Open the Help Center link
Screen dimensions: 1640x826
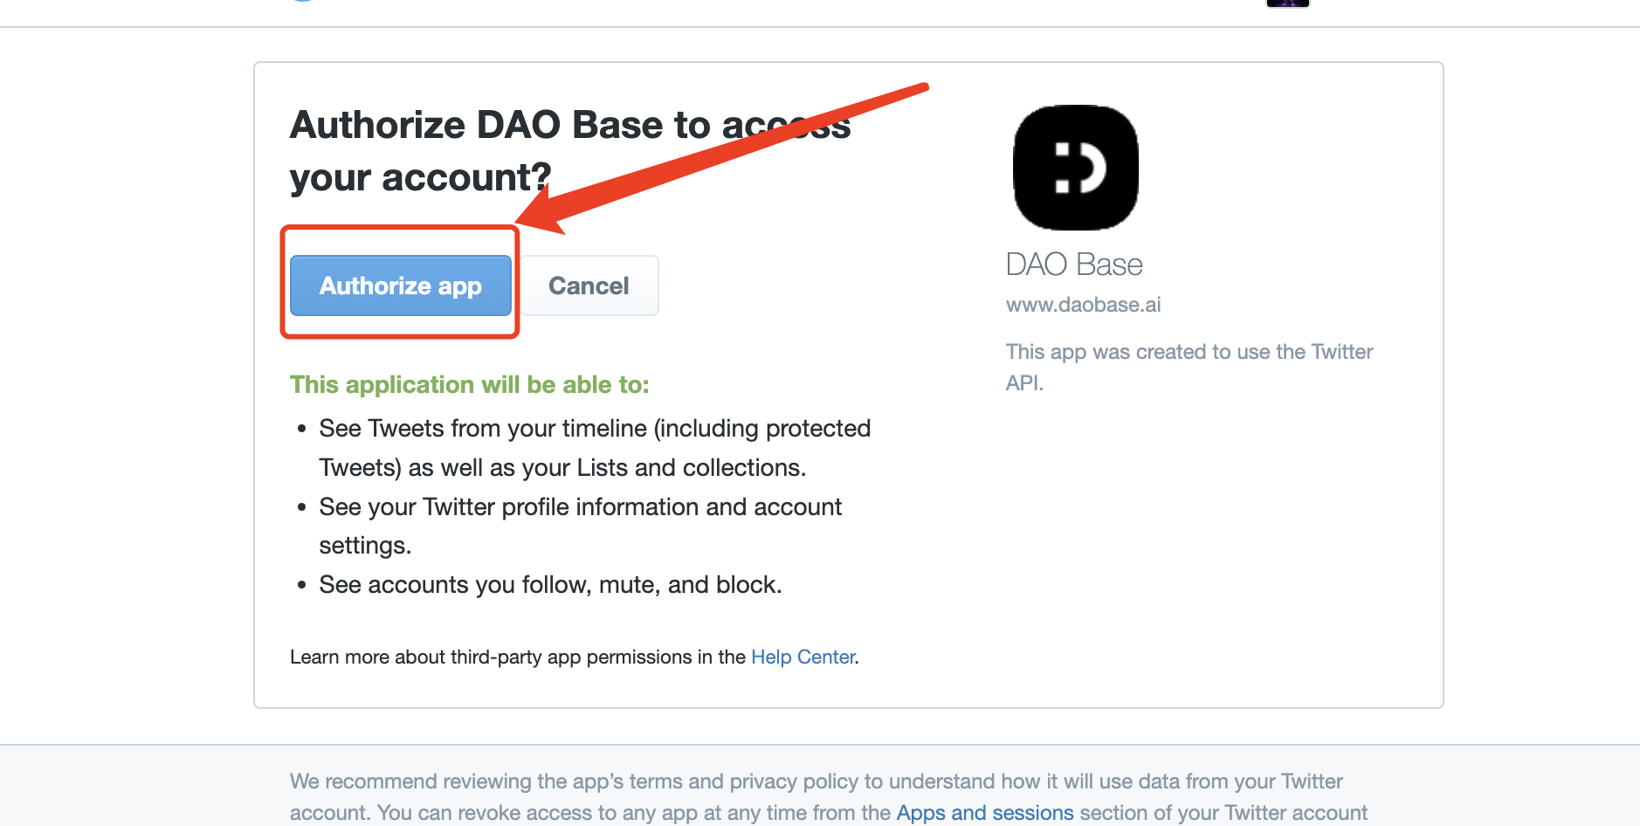803,657
